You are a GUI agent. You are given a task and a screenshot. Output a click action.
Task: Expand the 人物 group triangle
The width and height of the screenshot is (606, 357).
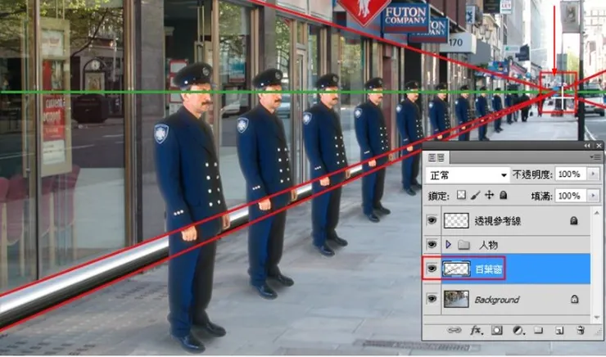(448, 245)
